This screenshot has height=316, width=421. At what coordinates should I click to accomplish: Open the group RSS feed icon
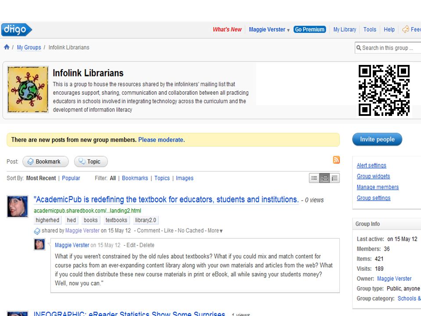336,160
